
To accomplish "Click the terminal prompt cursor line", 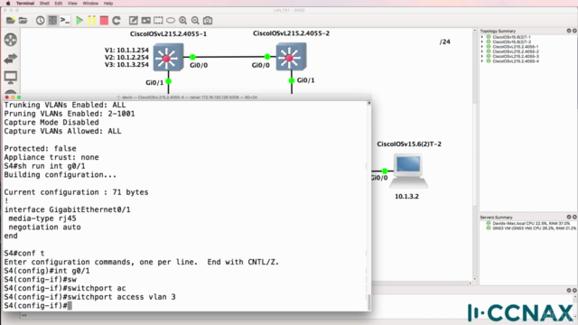I will tap(38, 306).
